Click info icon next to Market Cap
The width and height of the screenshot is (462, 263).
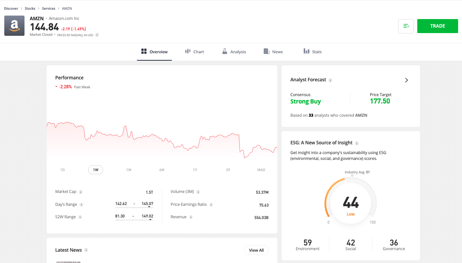pos(81,192)
